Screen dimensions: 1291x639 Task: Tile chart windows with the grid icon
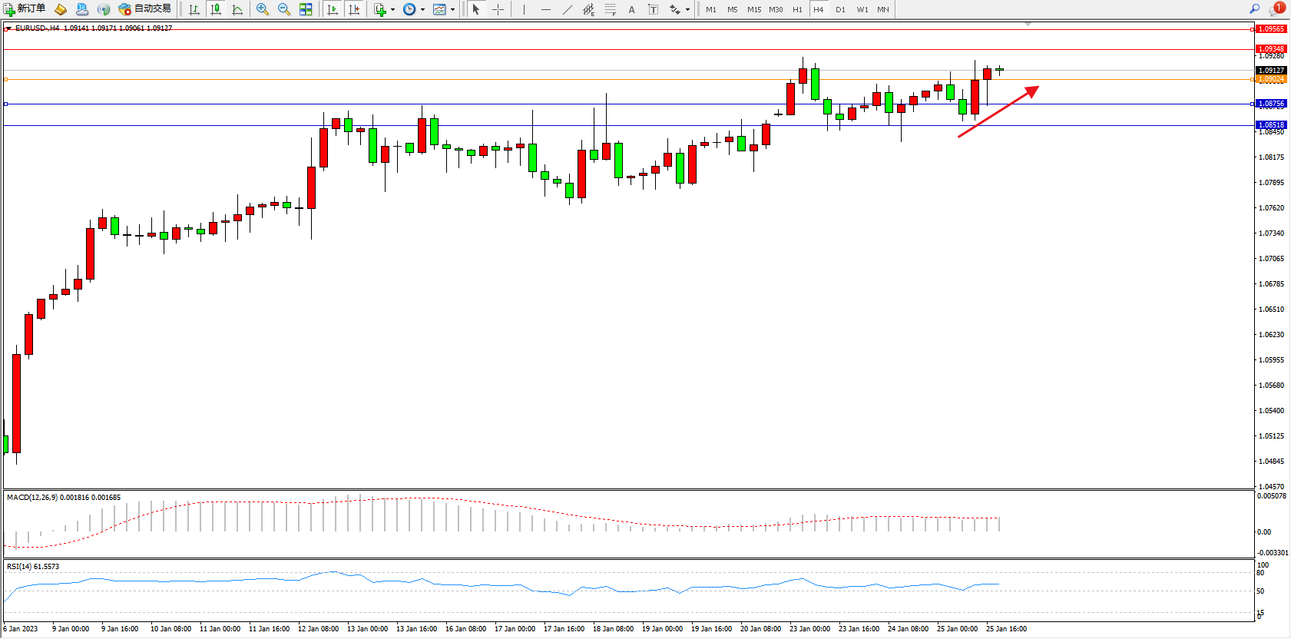coord(306,9)
